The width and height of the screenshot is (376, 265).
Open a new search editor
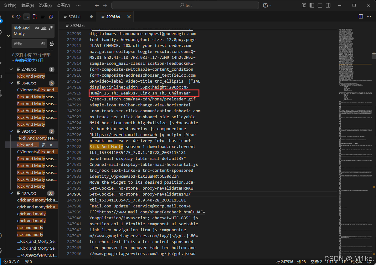coord(35,17)
